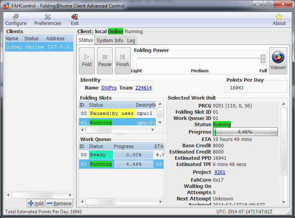The height and width of the screenshot is (218, 295).
Task: Click the 4.46% progress bar in Selected Work Unit
Action: [x=245, y=132]
